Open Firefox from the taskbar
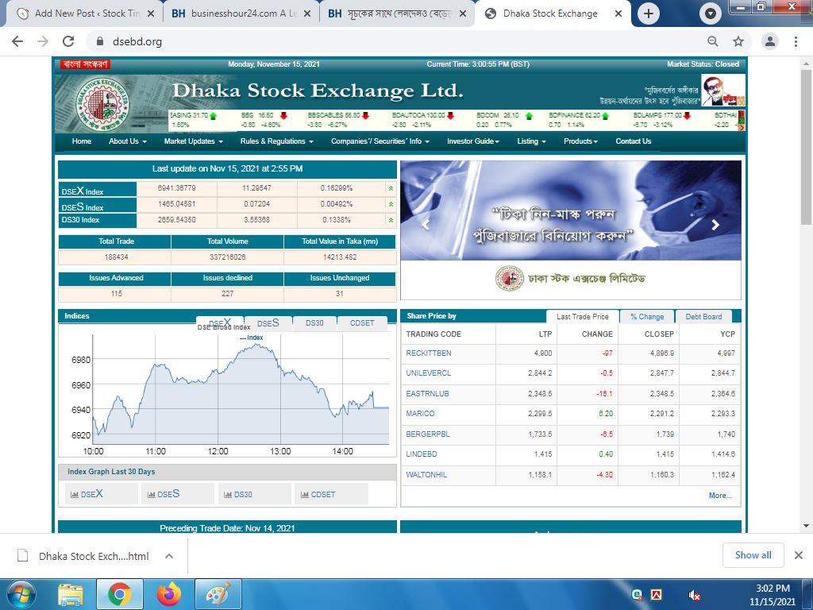 click(x=169, y=594)
